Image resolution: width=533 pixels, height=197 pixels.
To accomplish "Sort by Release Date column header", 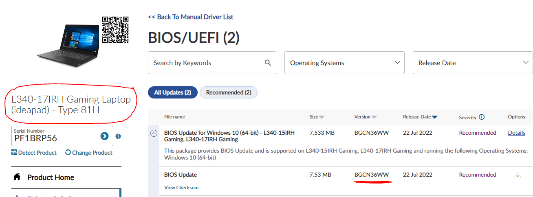I will click(420, 117).
